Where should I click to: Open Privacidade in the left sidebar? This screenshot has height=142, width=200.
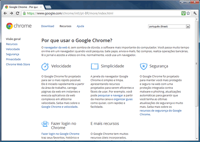13,59
